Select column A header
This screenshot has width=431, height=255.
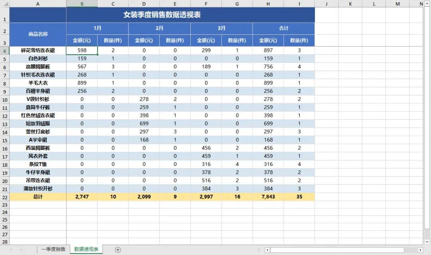(38, 4)
